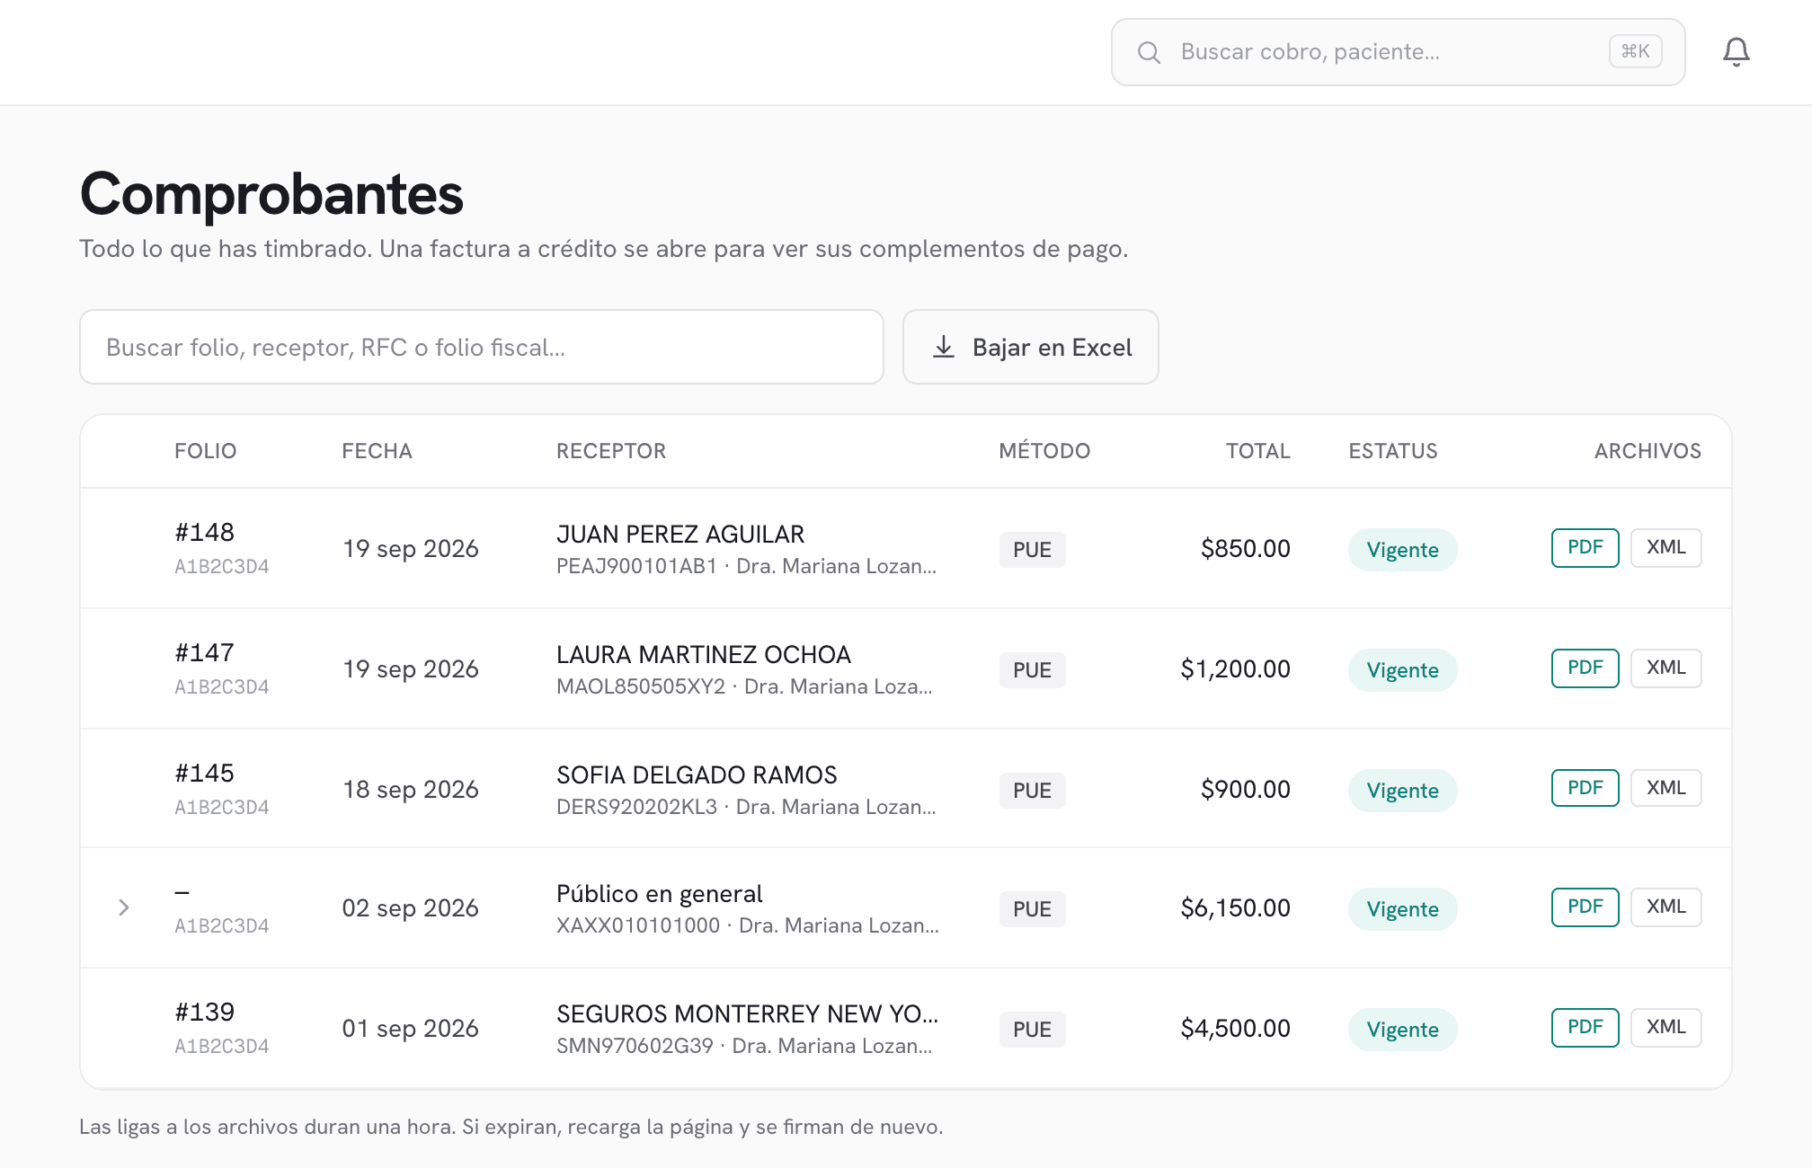Click the RECEPTOR column header
The width and height of the screenshot is (1812, 1168).
tap(611, 451)
